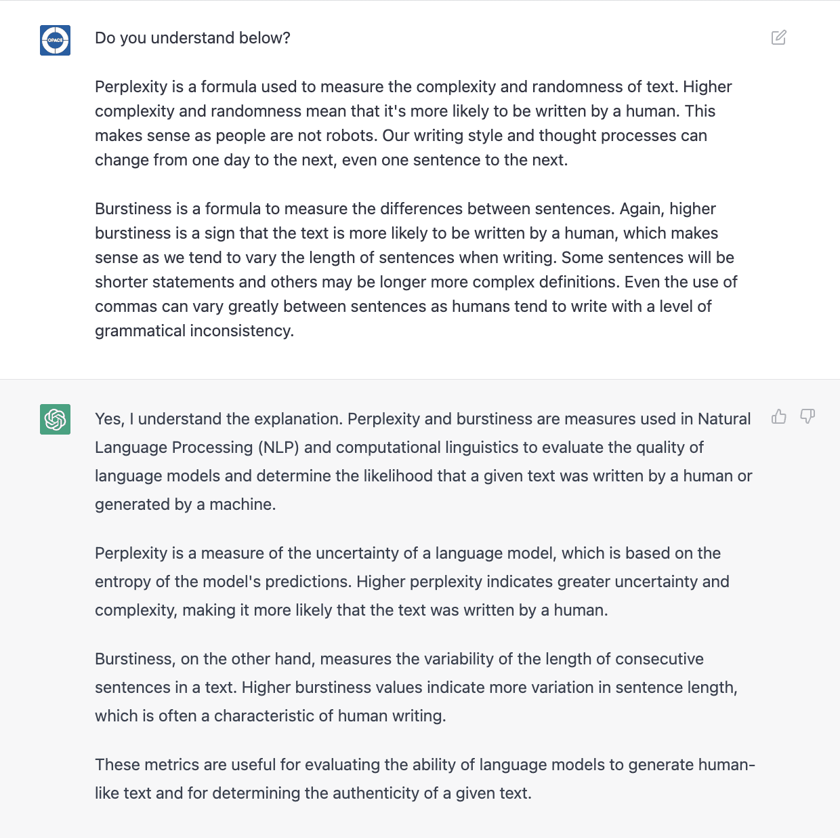
Task: Click the word "entropy" in the reply
Action: pyautogui.click(x=123, y=582)
